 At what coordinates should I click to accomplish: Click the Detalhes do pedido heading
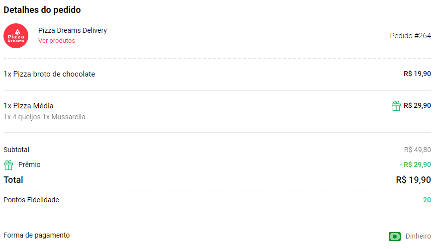point(42,10)
